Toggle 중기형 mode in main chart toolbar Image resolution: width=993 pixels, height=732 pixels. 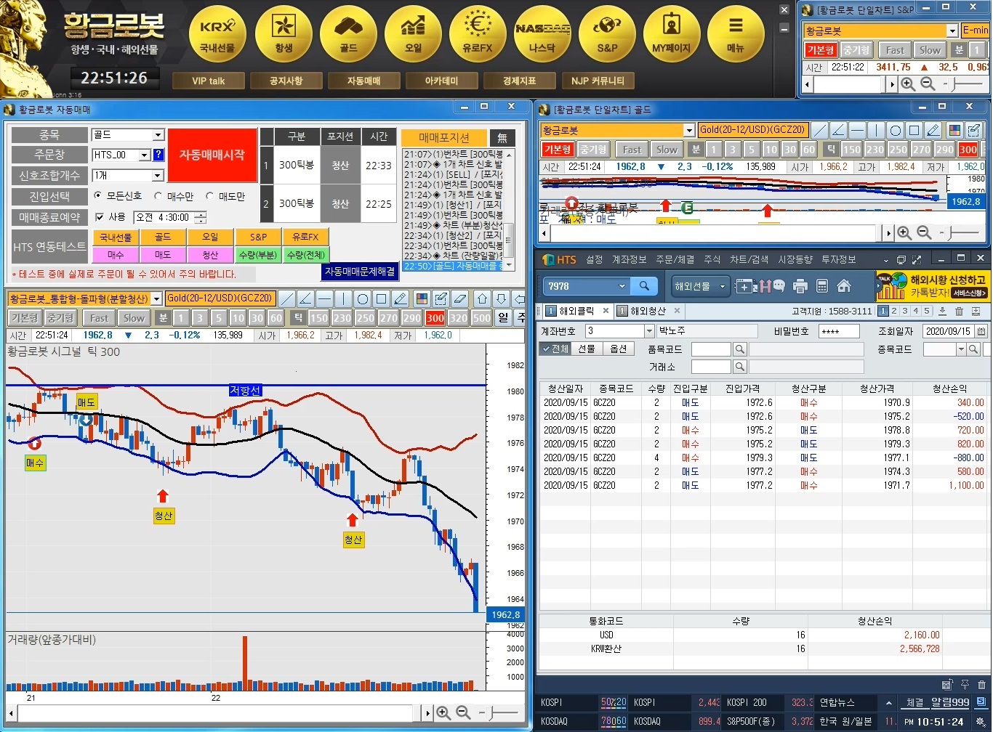pos(60,318)
